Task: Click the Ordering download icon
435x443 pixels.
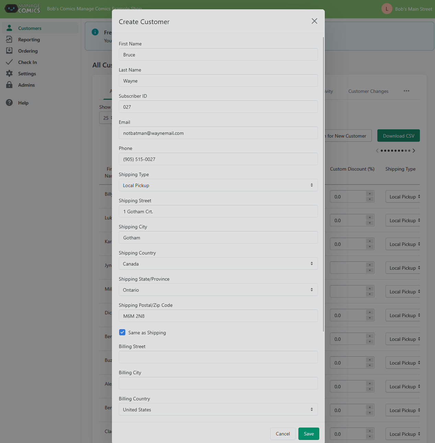Action: pos(9,51)
